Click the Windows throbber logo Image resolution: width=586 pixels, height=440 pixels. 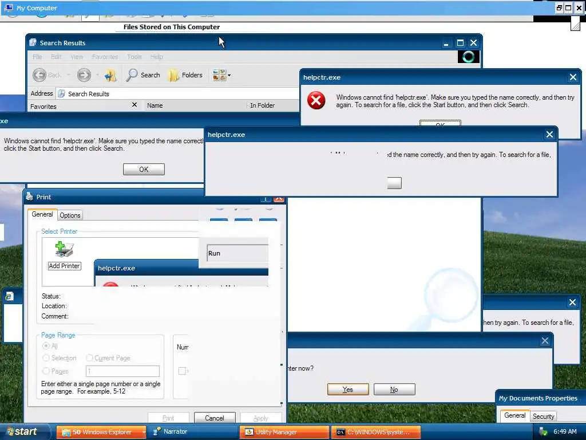pyautogui.click(x=468, y=57)
